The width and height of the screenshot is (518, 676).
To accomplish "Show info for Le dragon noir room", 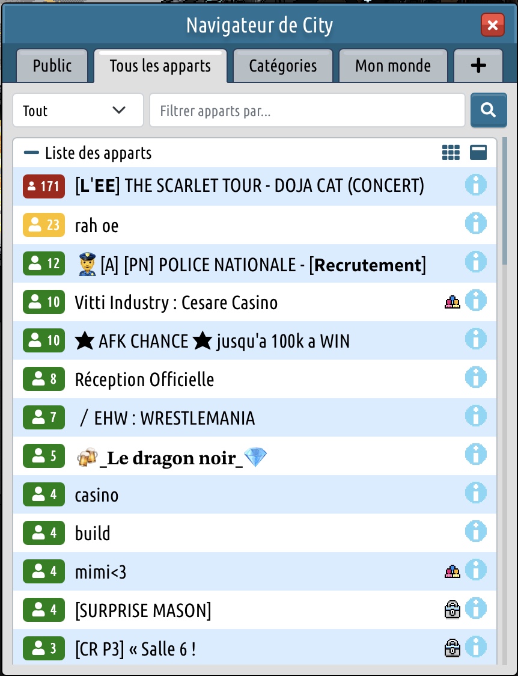I will coord(475,455).
